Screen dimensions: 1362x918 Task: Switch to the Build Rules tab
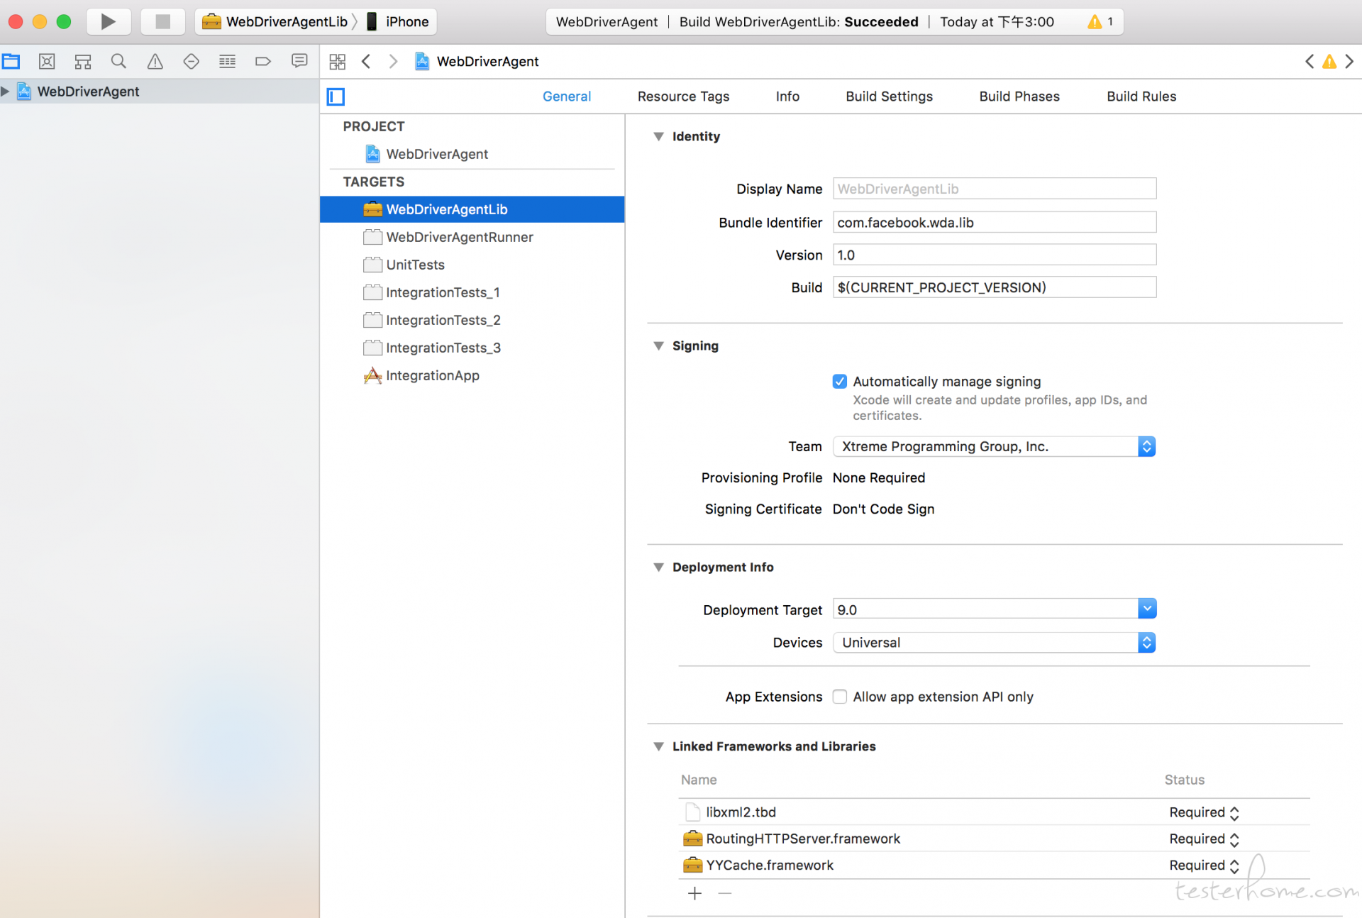click(1141, 96)
